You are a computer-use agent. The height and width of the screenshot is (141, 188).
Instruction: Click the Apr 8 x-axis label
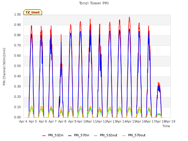(x=62, y=121)
